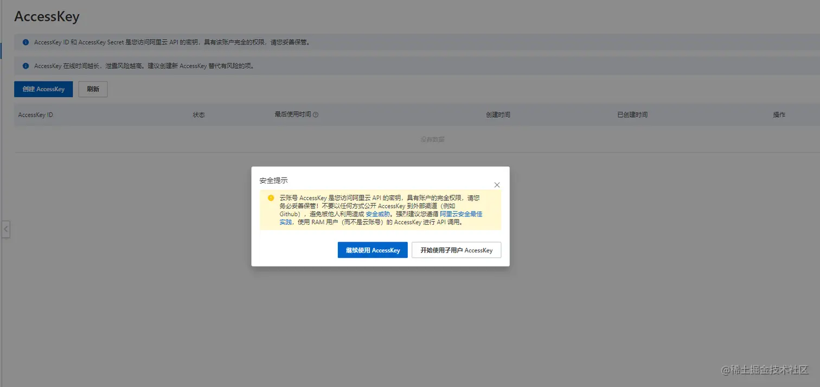
Task: Click the 没有数据 empty table message
Action: coord(432,139)
